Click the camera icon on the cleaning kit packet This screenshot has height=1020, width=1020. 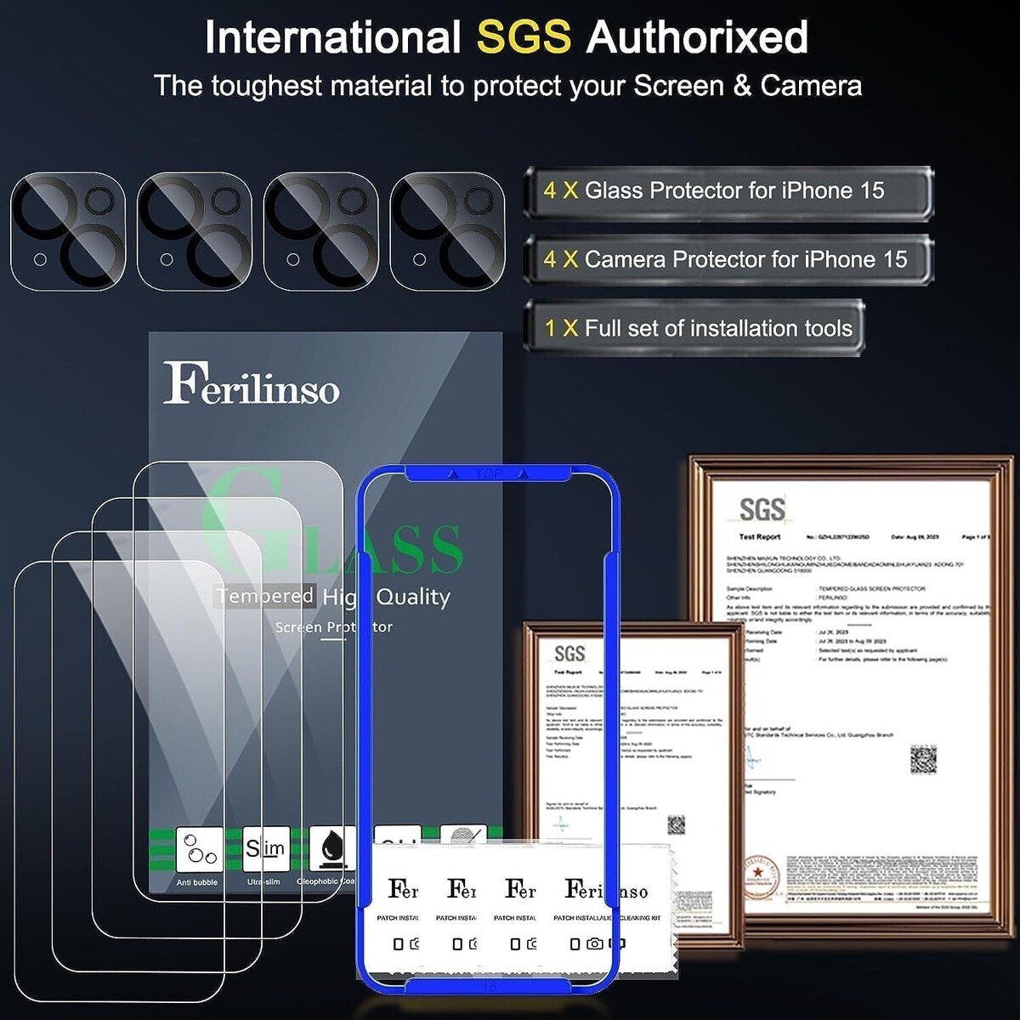(x=594, y=943)
